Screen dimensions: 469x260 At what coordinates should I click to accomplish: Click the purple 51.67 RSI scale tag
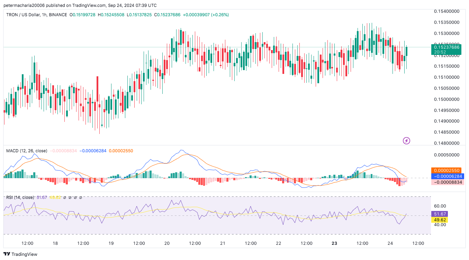click(440, 214)
